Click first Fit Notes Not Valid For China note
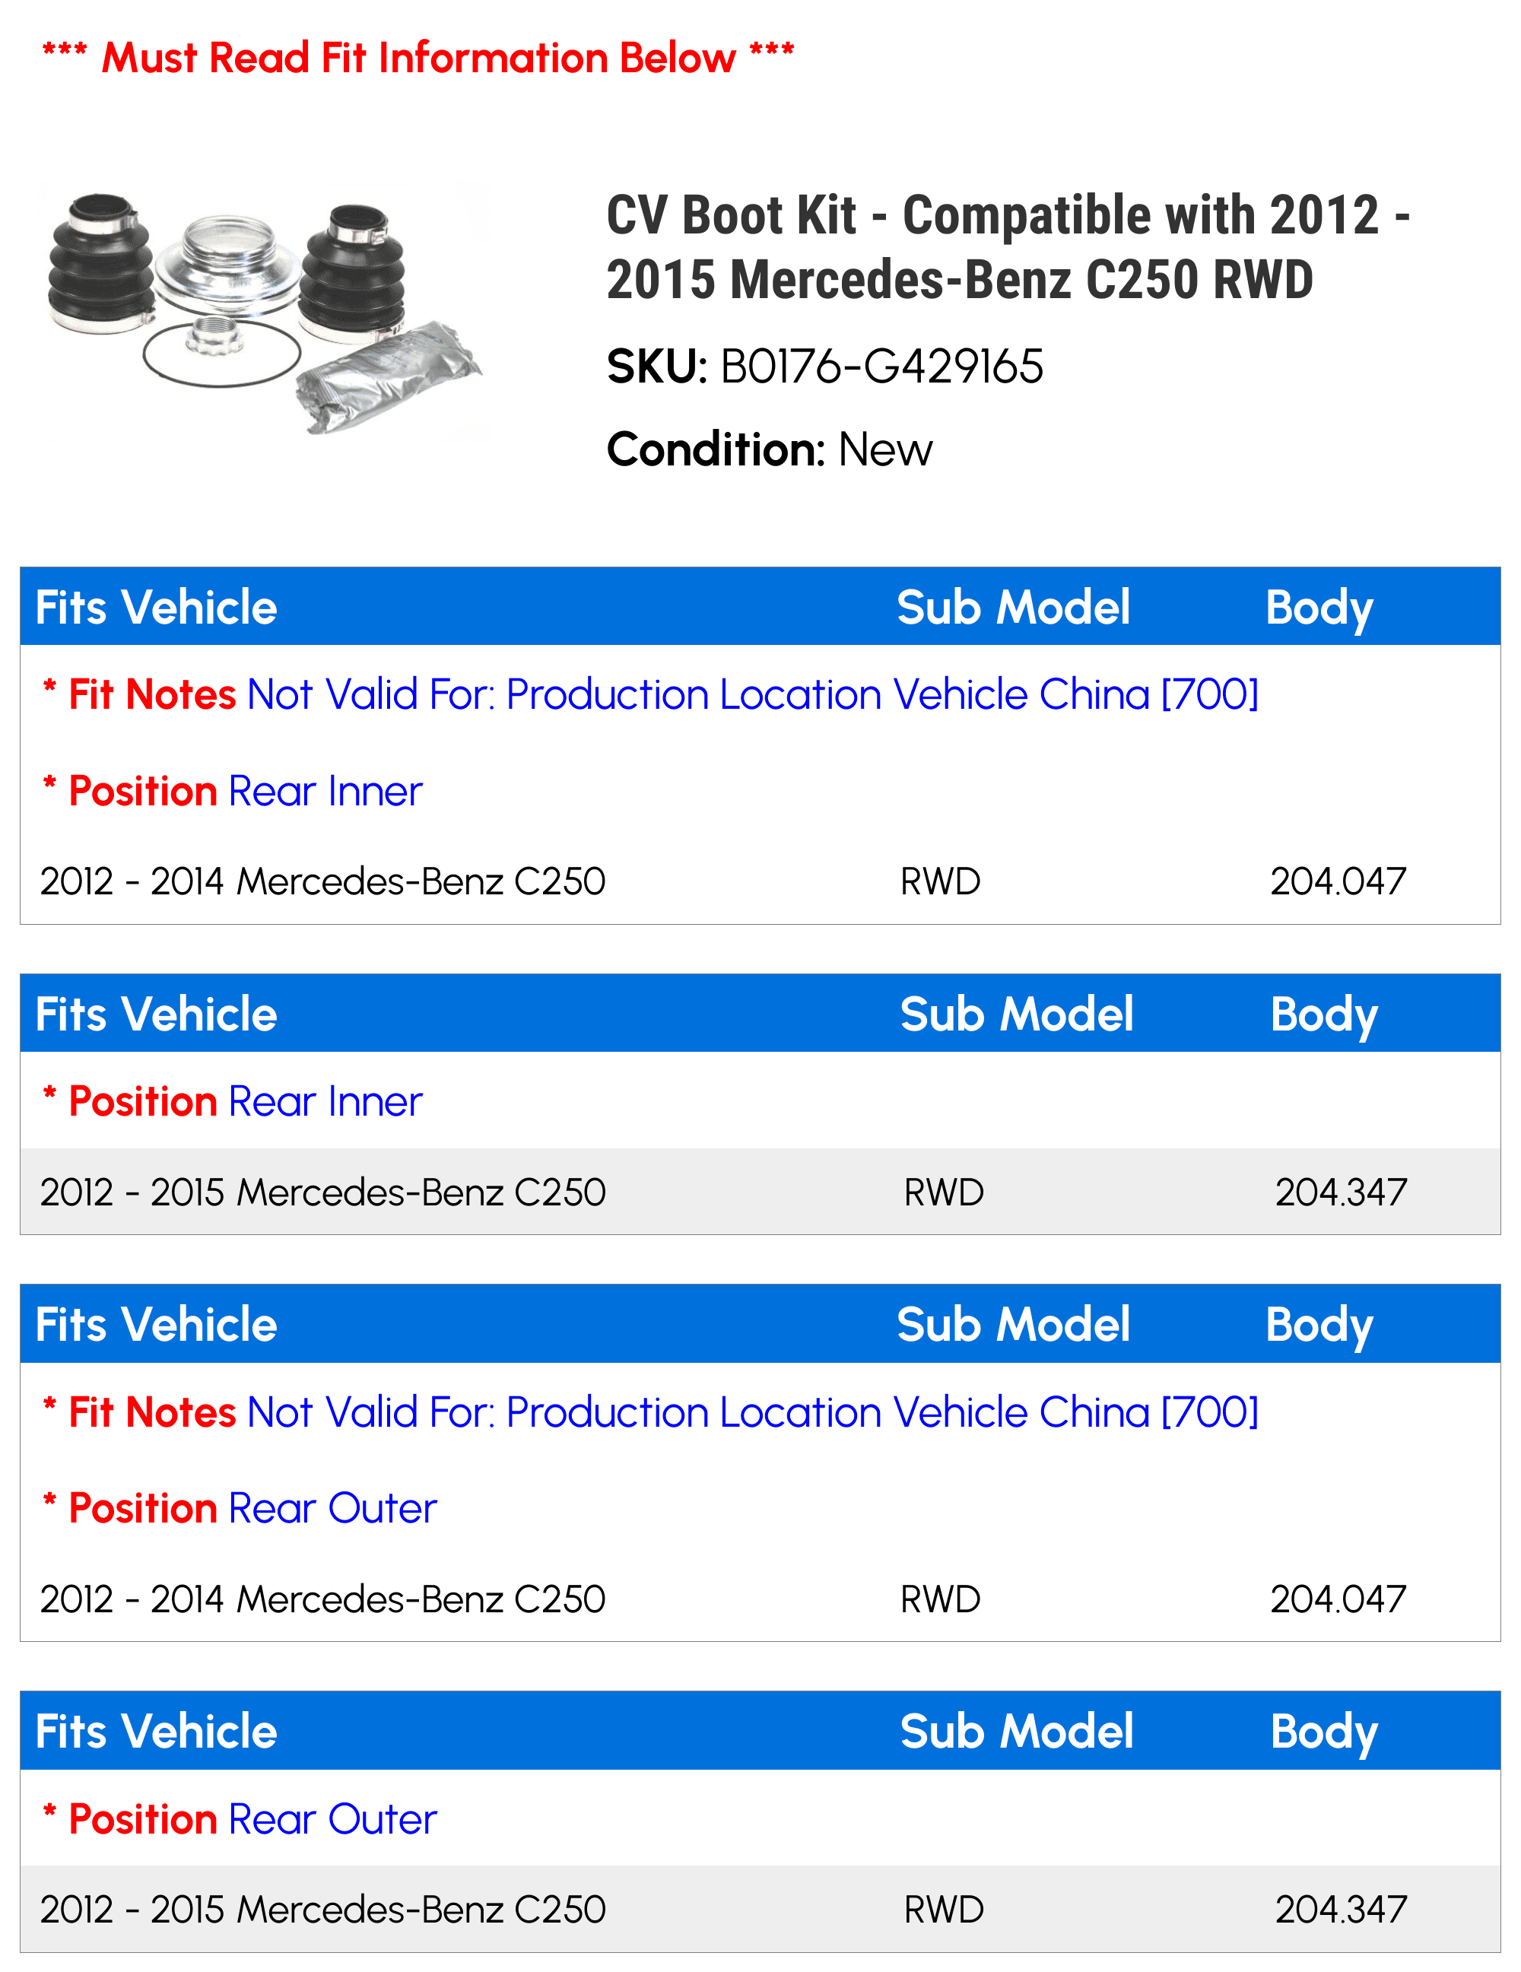The image size is (1521, 1972). click(x=650, y=694)
